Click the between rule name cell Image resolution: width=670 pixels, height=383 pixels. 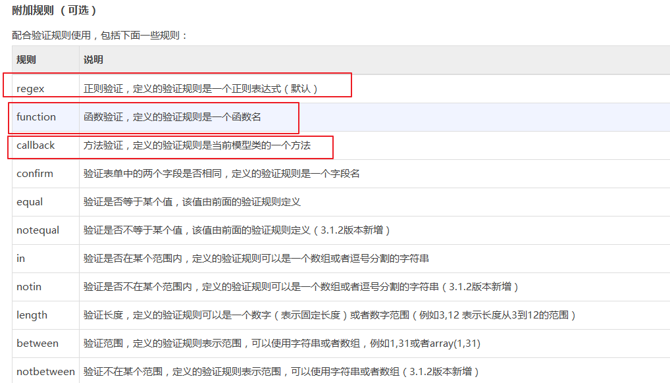pos(38,344)
